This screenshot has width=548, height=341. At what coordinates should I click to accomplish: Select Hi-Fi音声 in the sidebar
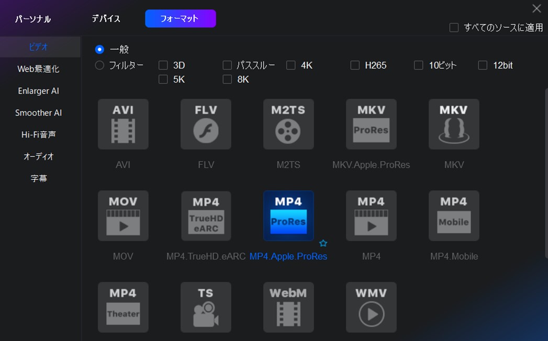(x=38, y=134)
